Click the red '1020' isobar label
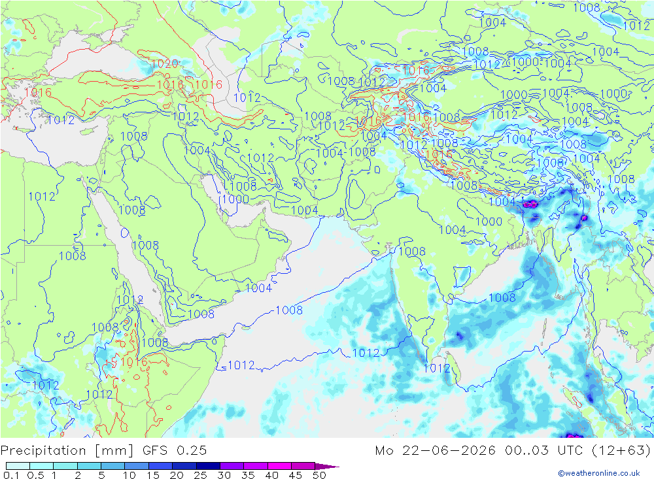This screenshot has height=479, width=654. [x=164, y=64]
